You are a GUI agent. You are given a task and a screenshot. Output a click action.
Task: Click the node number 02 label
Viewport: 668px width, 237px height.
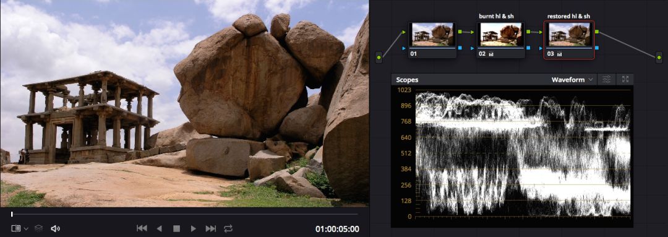(482, 54)
